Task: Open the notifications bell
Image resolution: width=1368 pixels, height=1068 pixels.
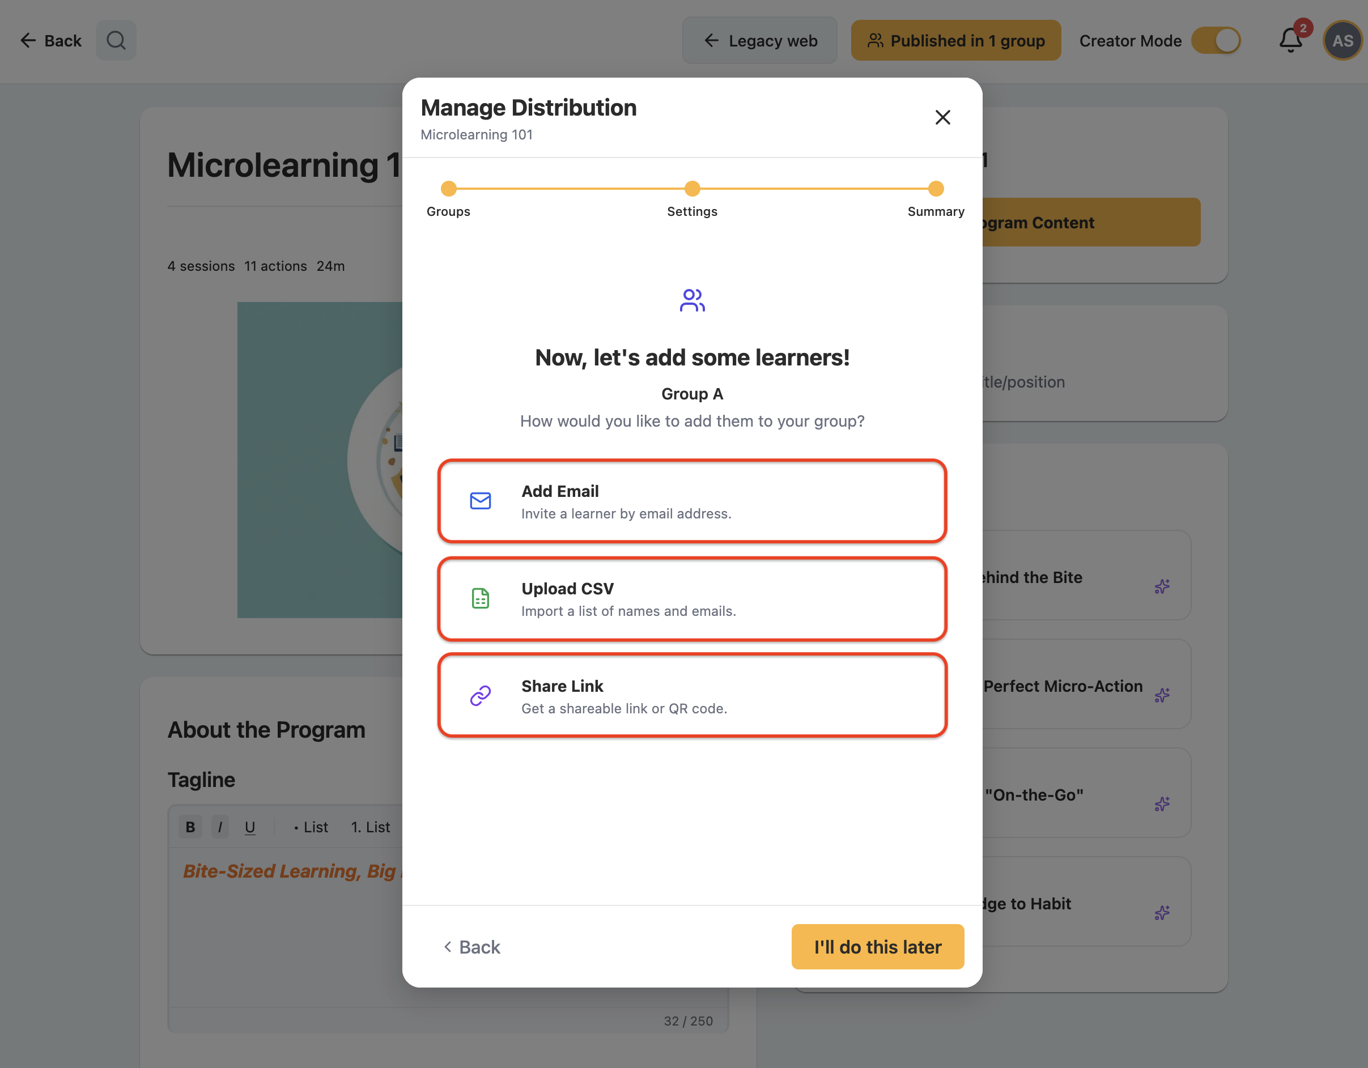Action: coord(1290,41)
